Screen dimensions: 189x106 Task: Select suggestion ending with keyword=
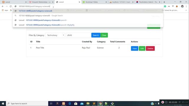[88, 20]
